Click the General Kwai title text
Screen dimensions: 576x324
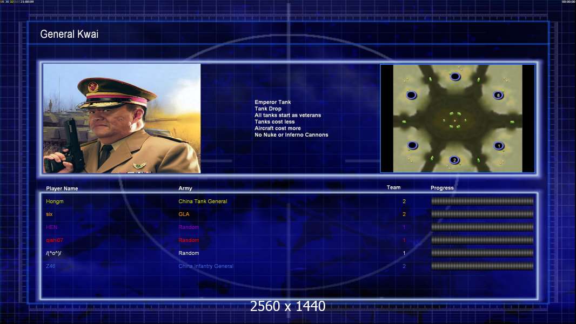point(69,34)
